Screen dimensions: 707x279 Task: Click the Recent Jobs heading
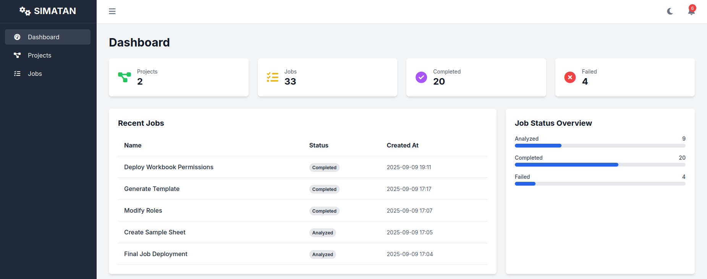click(x=141, y=123)
